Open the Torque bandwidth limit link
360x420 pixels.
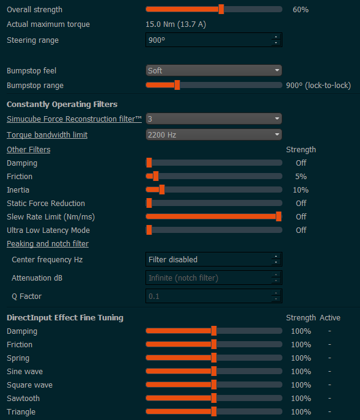coord(47,134)
